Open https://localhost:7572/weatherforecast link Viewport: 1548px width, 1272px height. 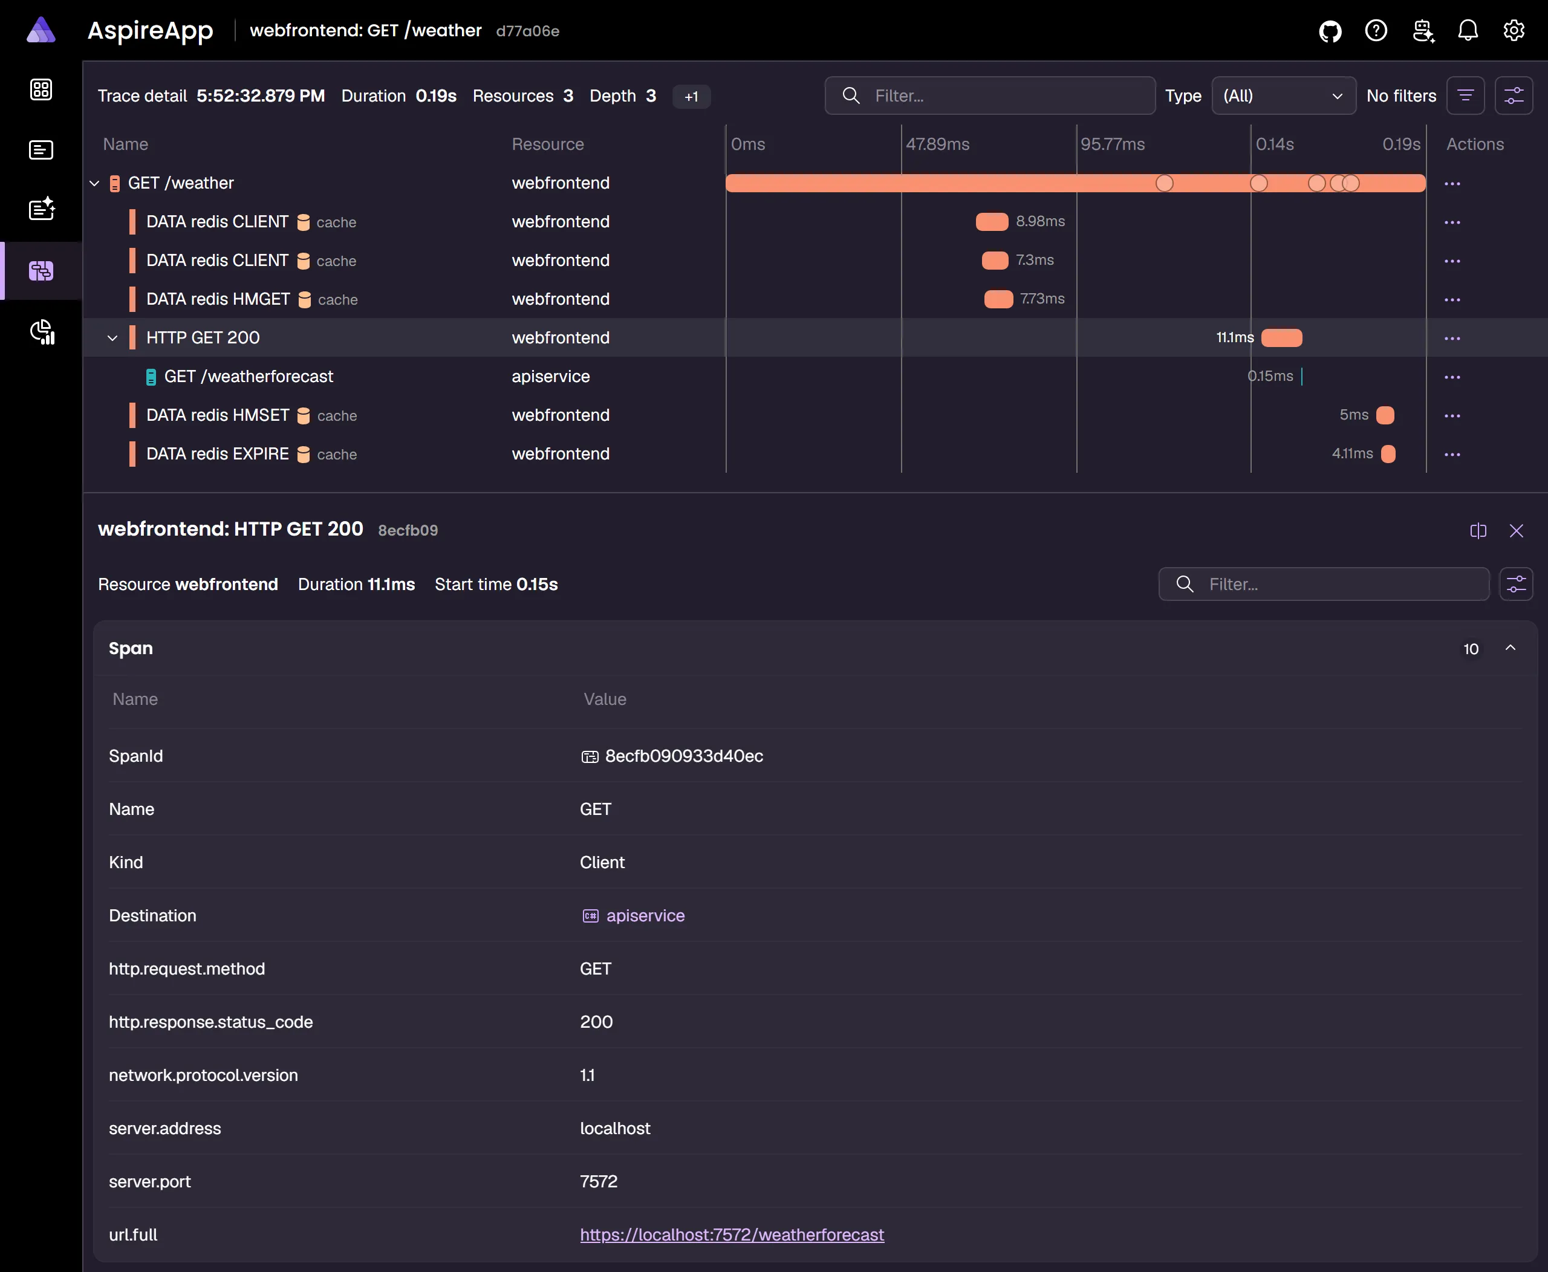(x=732, y=1235)
